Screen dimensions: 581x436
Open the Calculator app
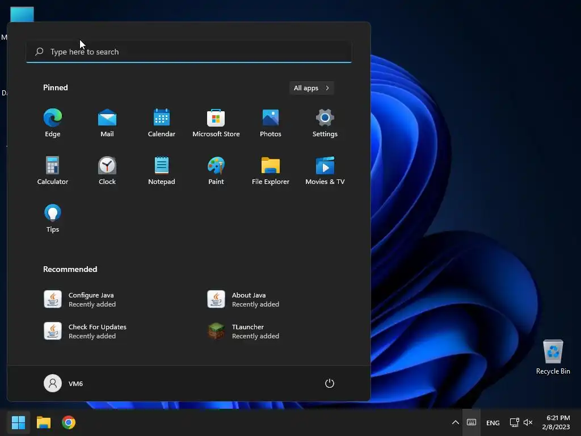(x=53, y=171)
